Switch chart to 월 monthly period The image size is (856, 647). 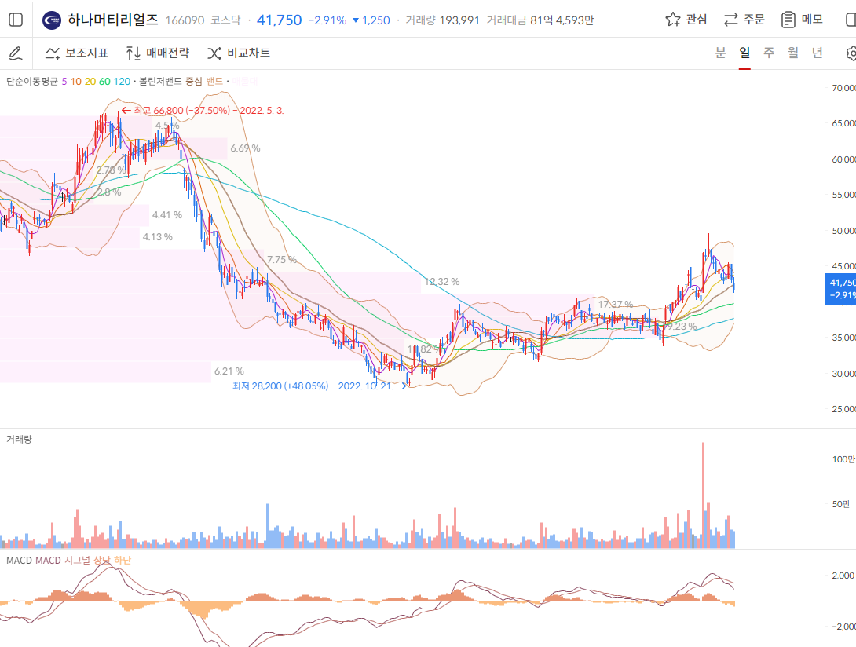[793, 53]
